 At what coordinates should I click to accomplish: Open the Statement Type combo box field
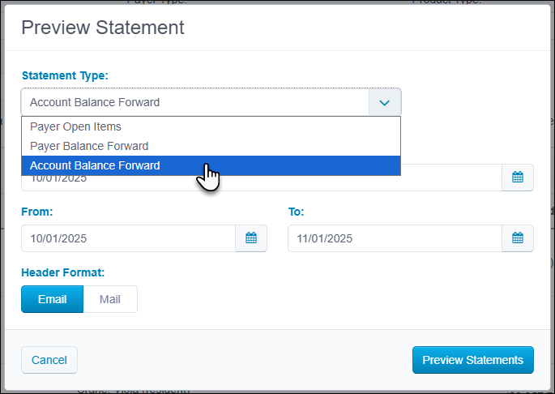click(x=211, y=102)
